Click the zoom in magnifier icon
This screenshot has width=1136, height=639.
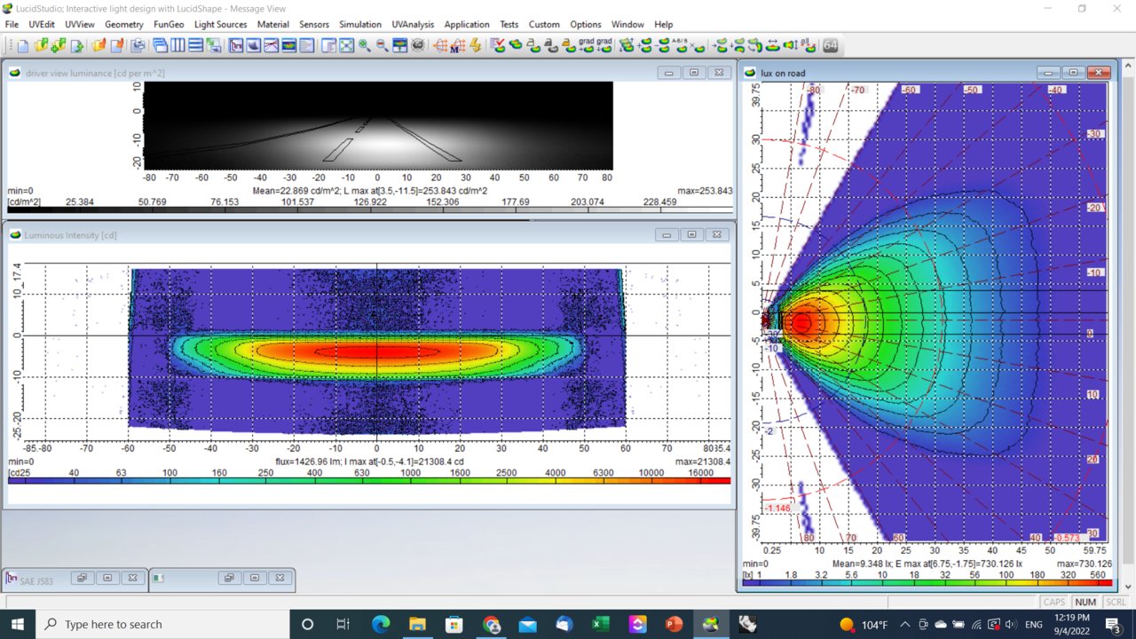[x=364, y=45]
